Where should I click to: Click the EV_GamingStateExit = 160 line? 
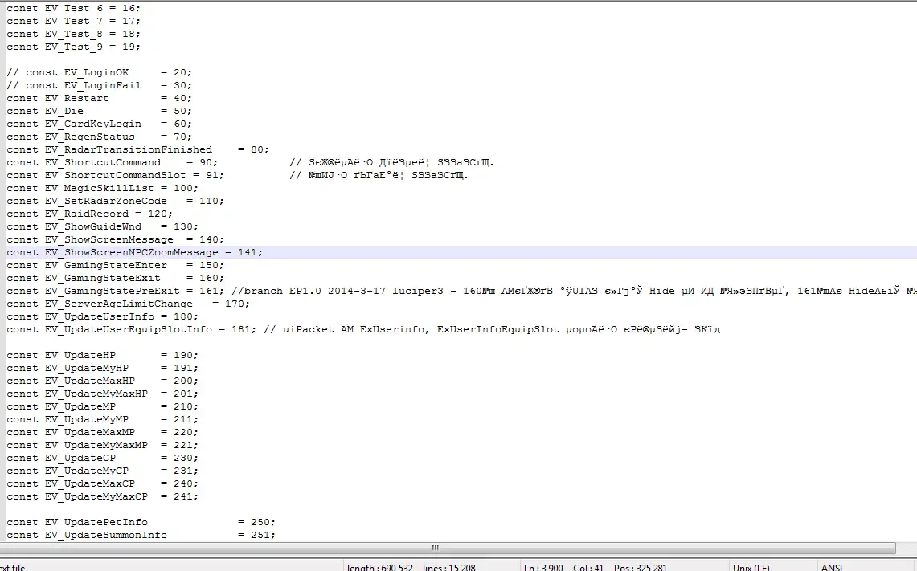coord(115,278)
